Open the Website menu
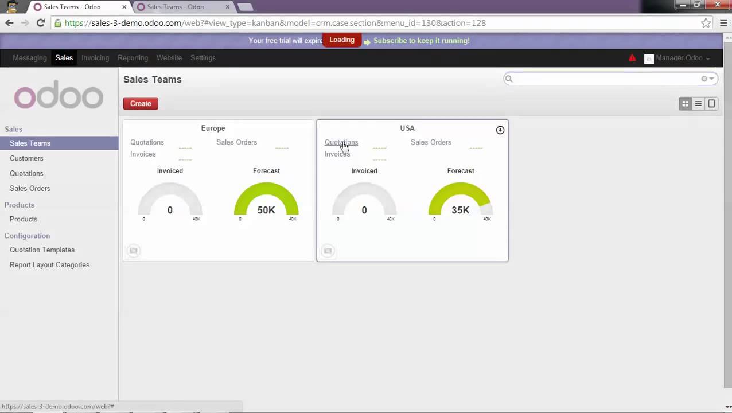732x413 pixels. tap(169, 58)
